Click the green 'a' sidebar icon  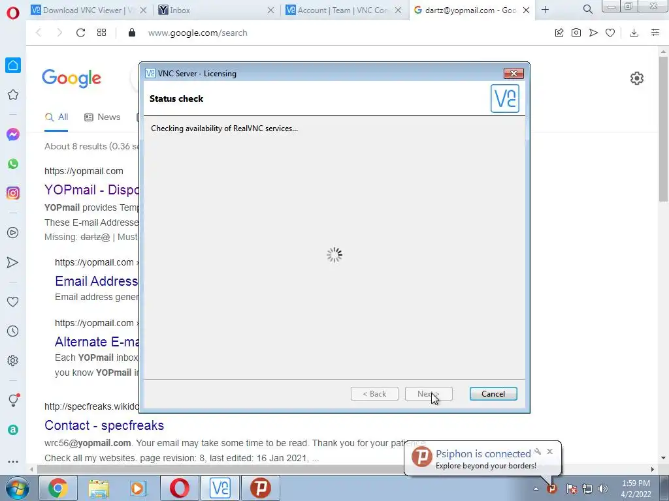[13, 429]
